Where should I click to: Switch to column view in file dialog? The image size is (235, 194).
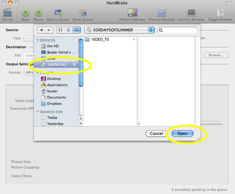[x=76, y=30]
